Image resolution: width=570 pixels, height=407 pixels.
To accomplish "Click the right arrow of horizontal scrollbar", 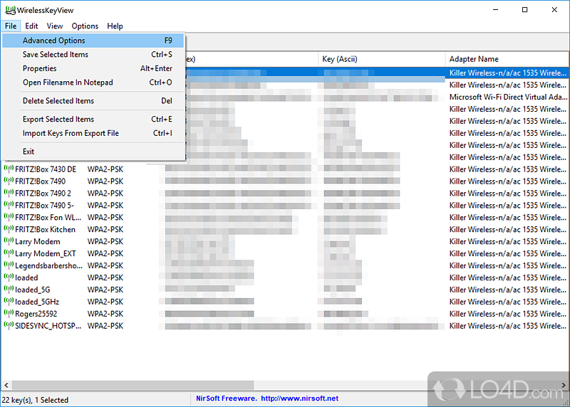I will (x=564, y=385).
